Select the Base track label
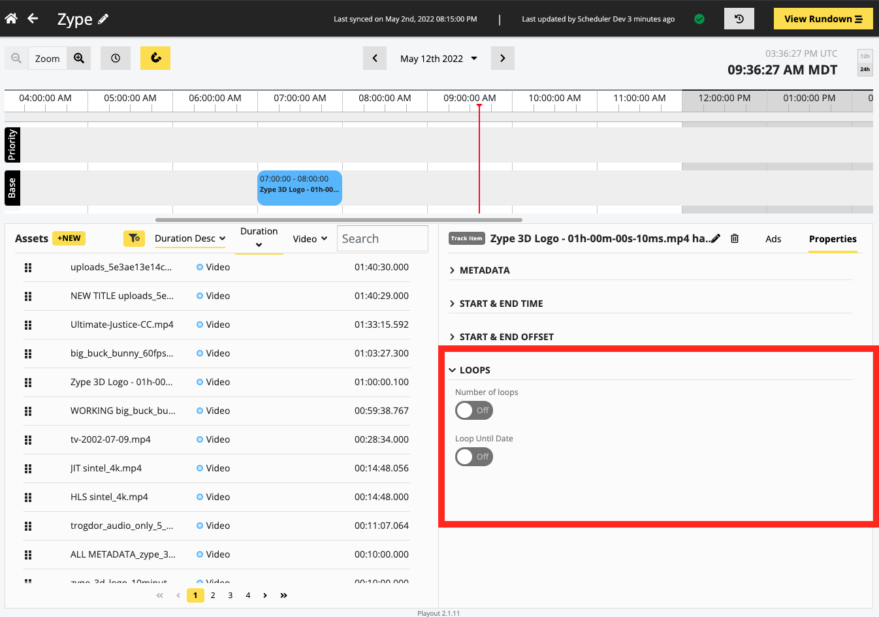The image size is (879, 617). click(12, 188)
